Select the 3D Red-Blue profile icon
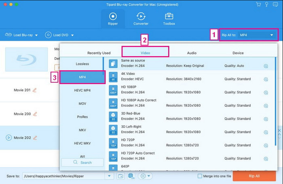This screenshot has width=283, height=184. coord(113,116)
